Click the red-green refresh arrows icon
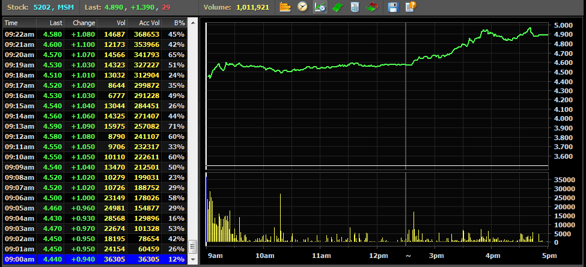This screenshot has width=586, height=267. click(x=372, y=7)
